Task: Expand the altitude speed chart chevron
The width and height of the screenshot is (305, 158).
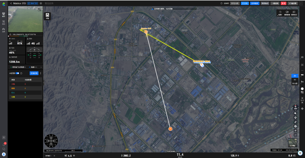Action: [41, 67]
